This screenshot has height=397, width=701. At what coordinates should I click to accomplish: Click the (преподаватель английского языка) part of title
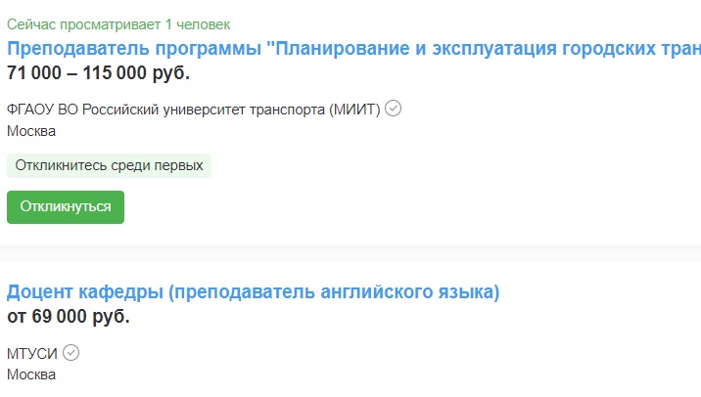334,291
